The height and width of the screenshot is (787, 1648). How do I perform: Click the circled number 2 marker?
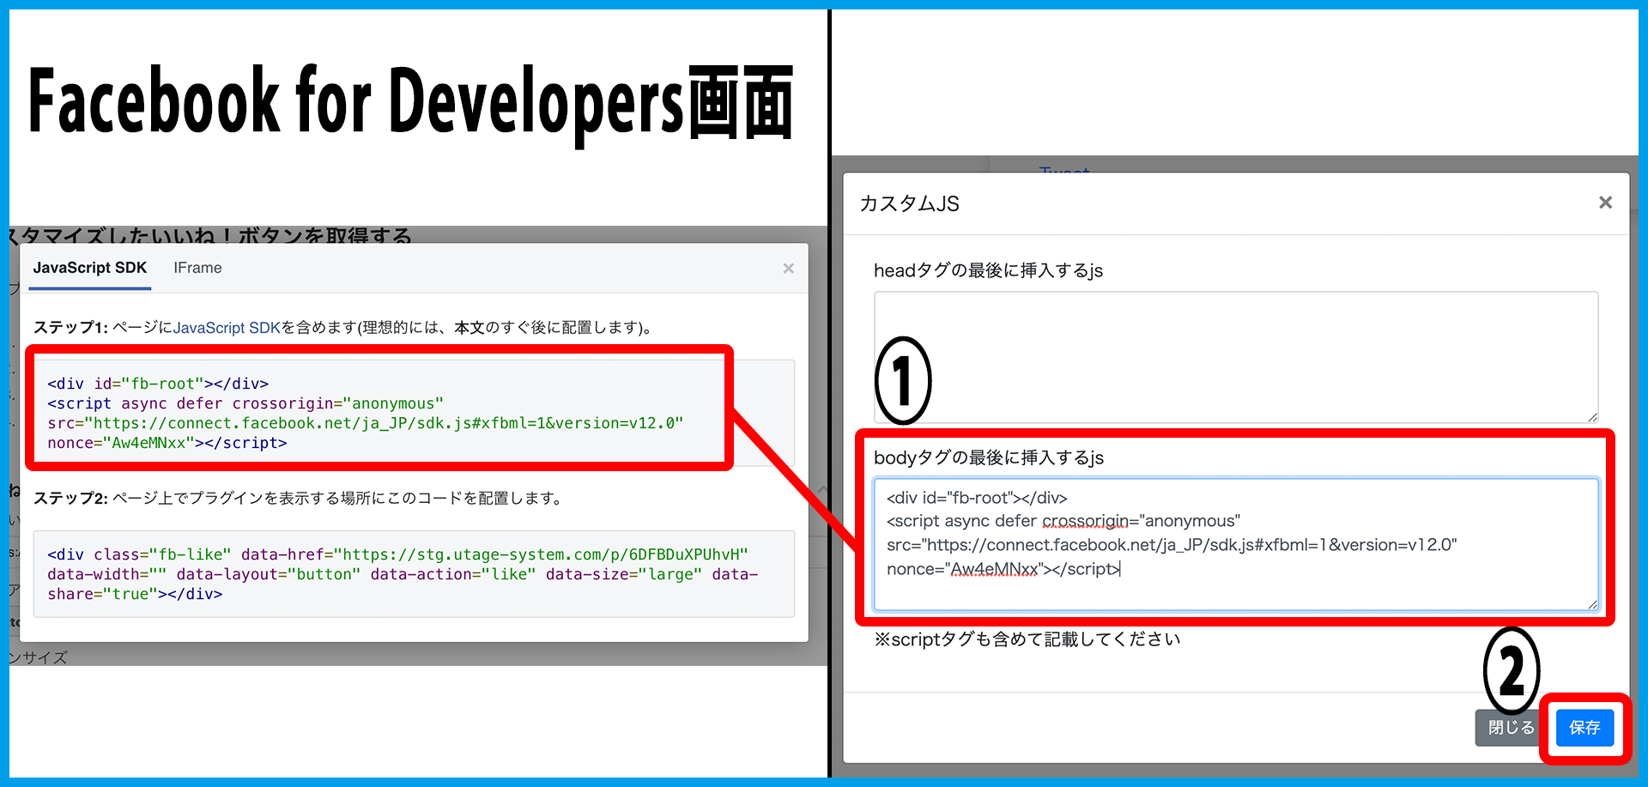[1512, 671]
